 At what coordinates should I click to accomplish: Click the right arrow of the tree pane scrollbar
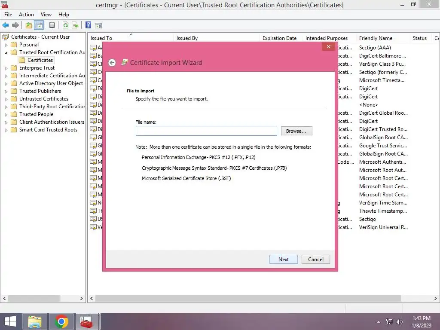click(x=81, y=298)
